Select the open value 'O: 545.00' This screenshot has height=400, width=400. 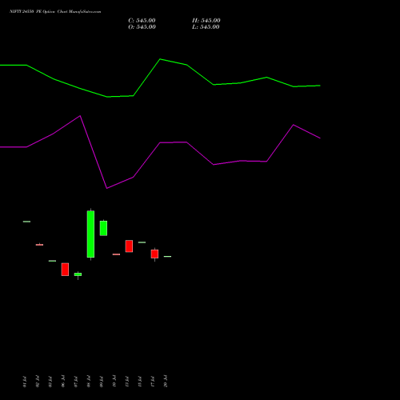[x=142, y=27]
